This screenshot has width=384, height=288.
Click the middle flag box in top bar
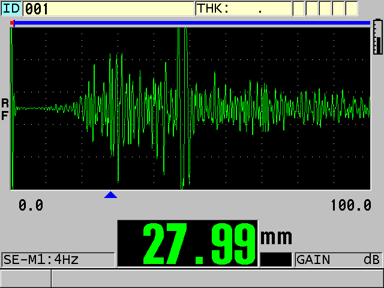click(325, 8)
